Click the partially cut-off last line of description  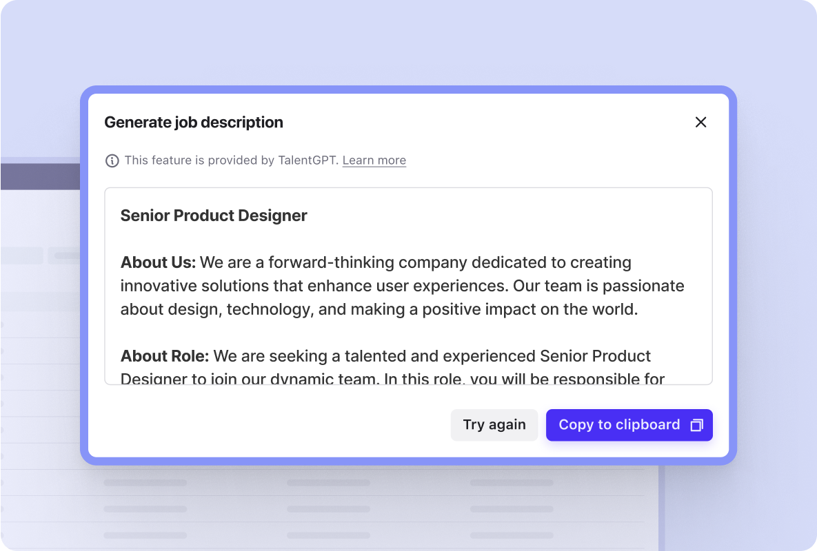[392, 378]
